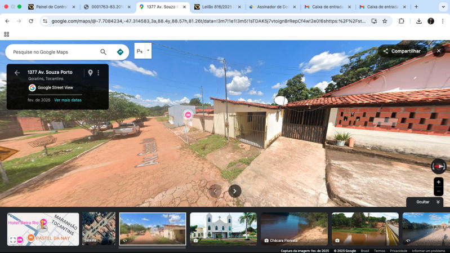Viewport: 450px width, 253px height.
Task: Go back using the arrow in the address card
Action: pyautogui.click(x=17, y=73)
